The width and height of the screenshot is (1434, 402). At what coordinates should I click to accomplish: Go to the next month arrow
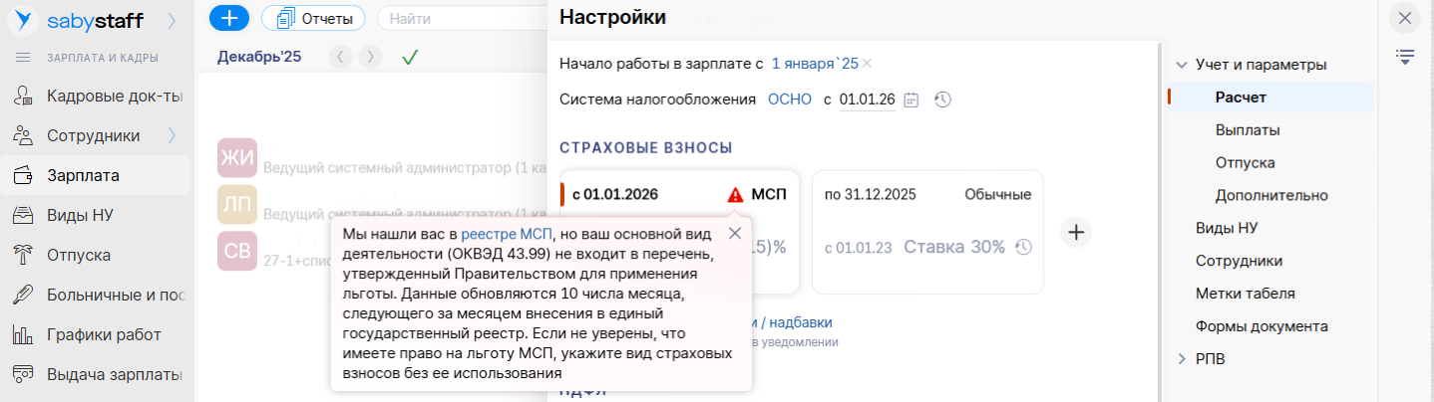371,57
